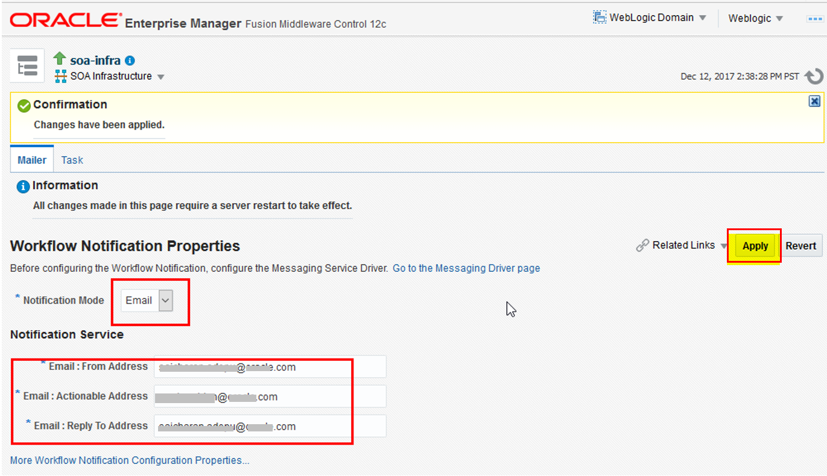This screenshot has width=827, height=476.
Task: Switch to the Mailer tab
Action: (32, 160)
